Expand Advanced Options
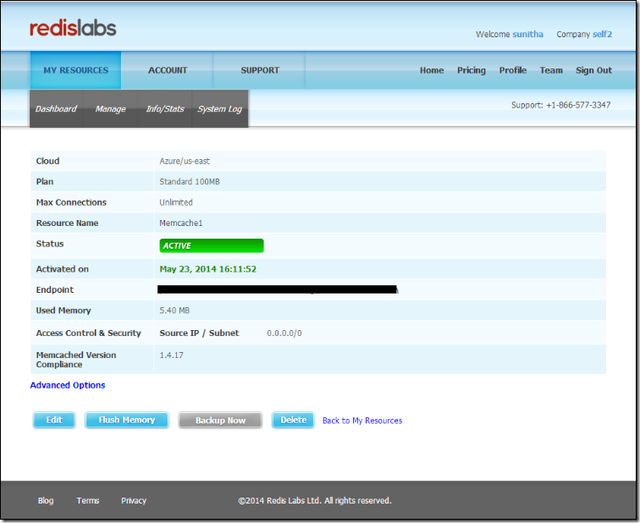 pyautogui.click(x=68, y=385)
